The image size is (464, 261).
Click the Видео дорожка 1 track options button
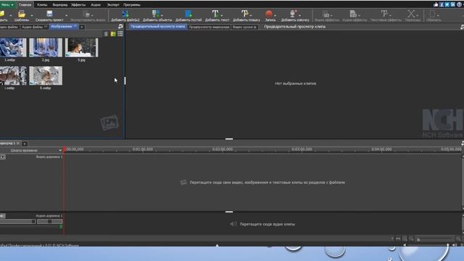tap(3, 157)
